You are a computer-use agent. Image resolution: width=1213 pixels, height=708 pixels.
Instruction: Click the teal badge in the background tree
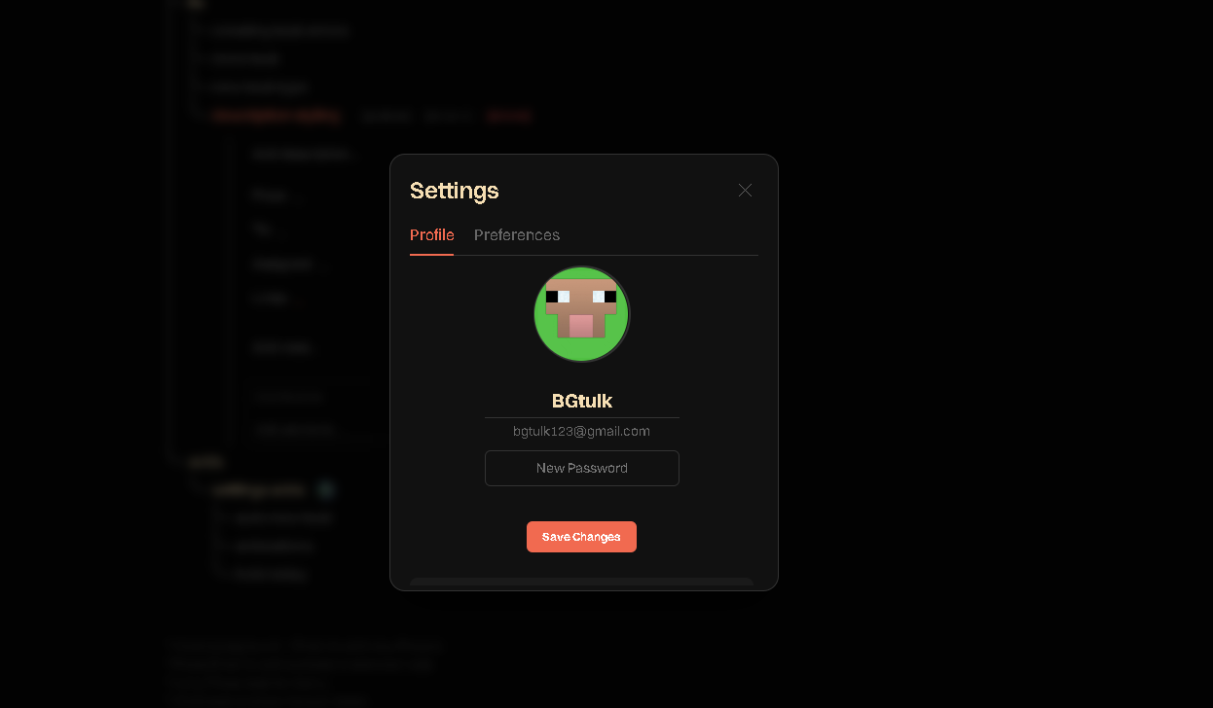coord(327,489)
